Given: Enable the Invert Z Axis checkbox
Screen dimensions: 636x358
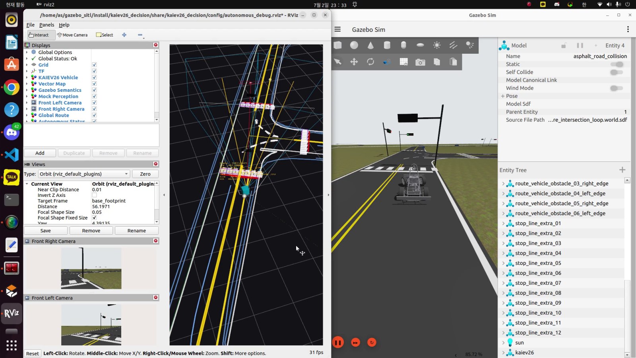Looking at the screenshot, I should click(94, 195).
